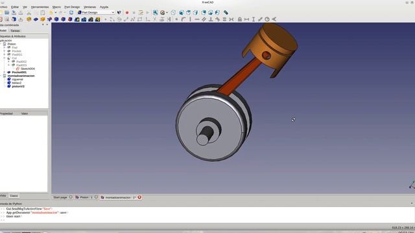Click the measure distance ruler icon
This screenshot has width=415, height=233.
[226, 12]
